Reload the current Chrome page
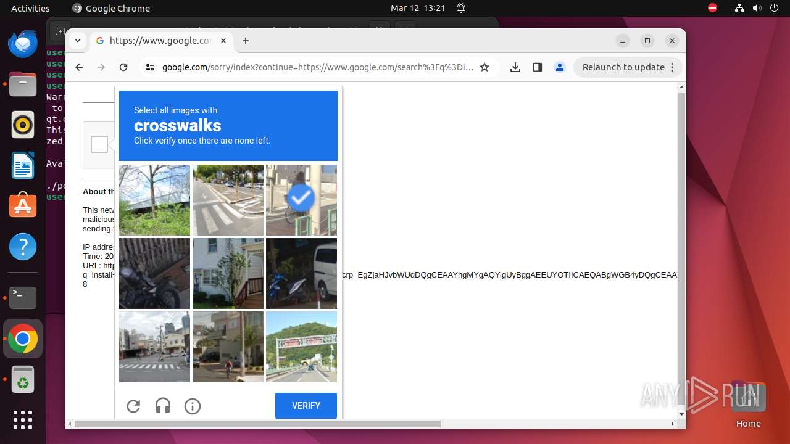Viewport: 790px width, 444px height. click(x=123, y=67)
